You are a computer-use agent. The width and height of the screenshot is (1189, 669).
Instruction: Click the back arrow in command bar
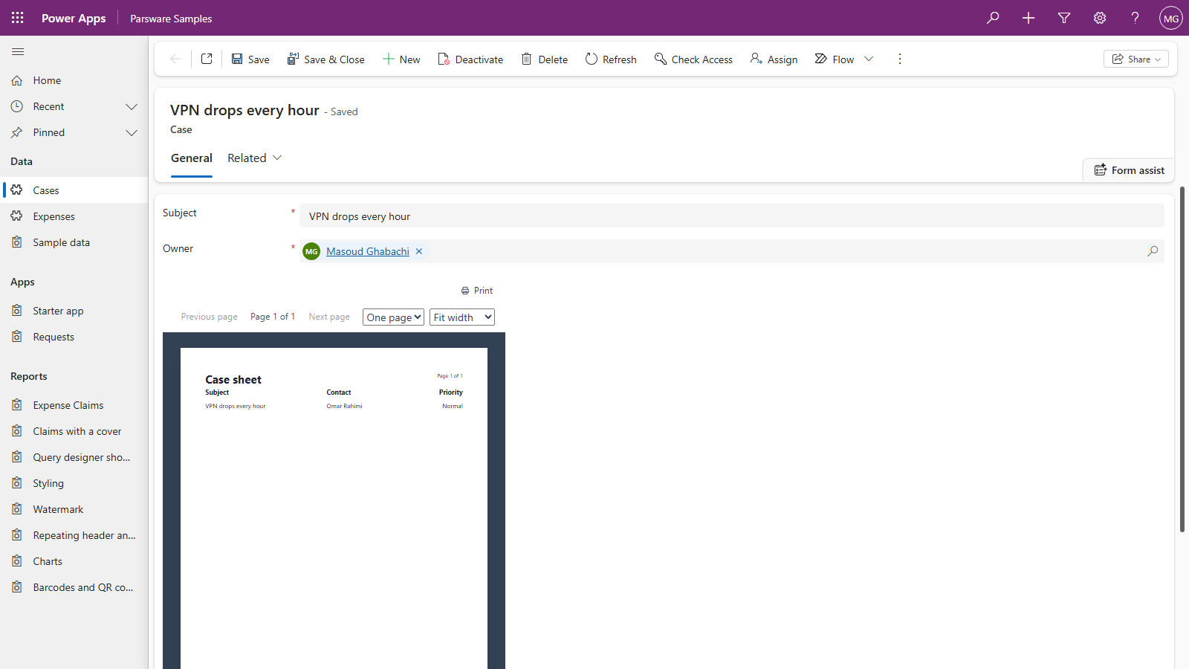[x=175, y=59]
